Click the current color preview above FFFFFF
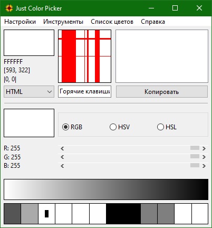212x228 pixels. click(x=29, y=43)
